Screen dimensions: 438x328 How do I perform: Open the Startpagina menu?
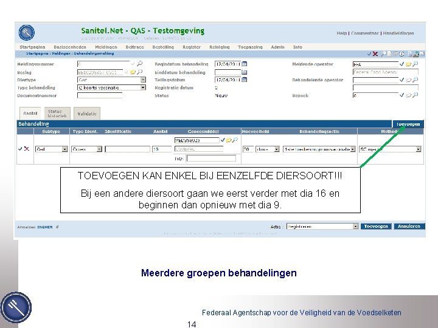coord(32,47)
